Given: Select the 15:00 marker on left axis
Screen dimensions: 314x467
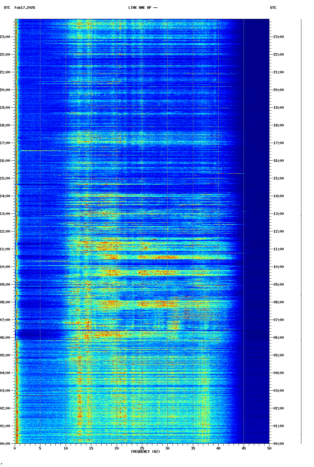Looking at the screenshot, I should coord(5,178).
